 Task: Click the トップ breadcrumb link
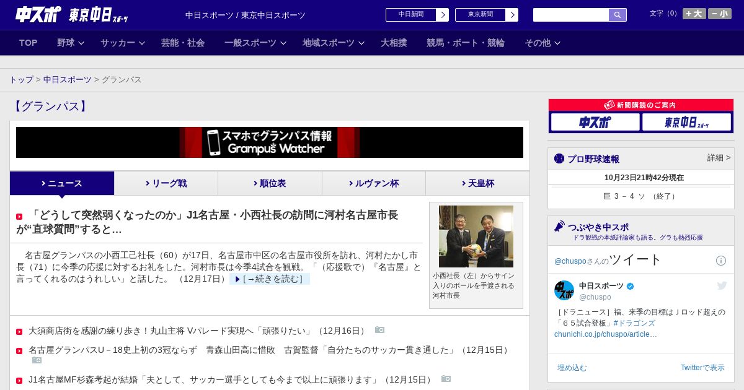[x=21, y=80]
